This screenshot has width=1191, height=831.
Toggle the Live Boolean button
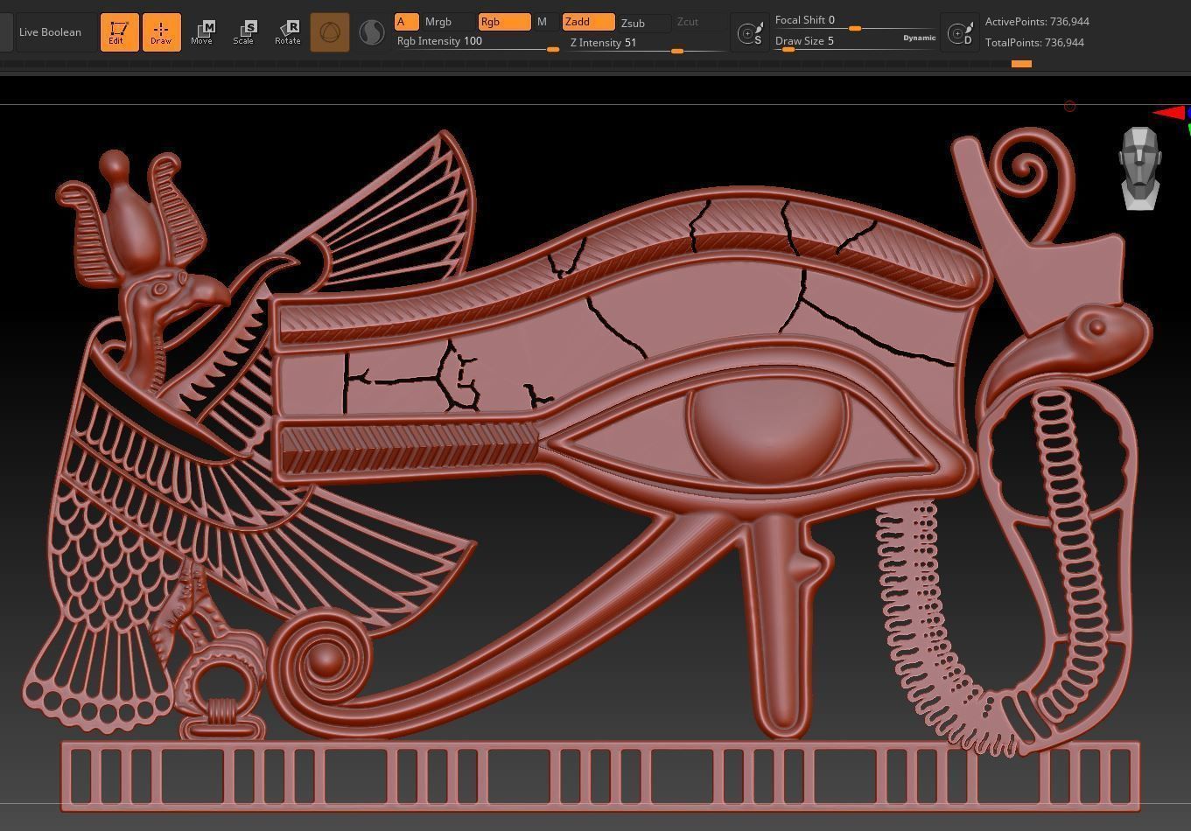[56, 32]
